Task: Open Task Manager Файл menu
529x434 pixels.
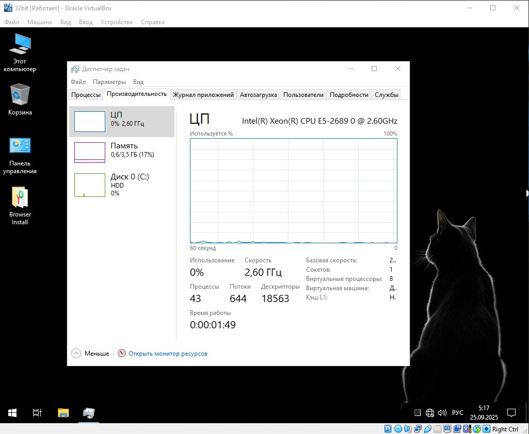Action: pos(78,82)
